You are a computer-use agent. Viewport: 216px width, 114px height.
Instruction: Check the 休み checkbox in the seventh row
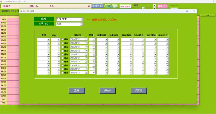62,62
